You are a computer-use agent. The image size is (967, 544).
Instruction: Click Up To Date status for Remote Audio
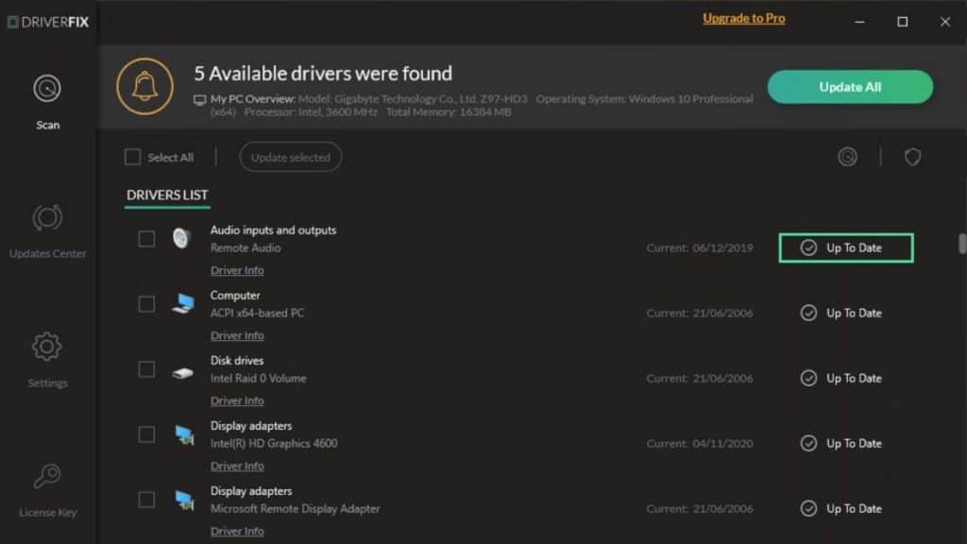coord(845,247)
